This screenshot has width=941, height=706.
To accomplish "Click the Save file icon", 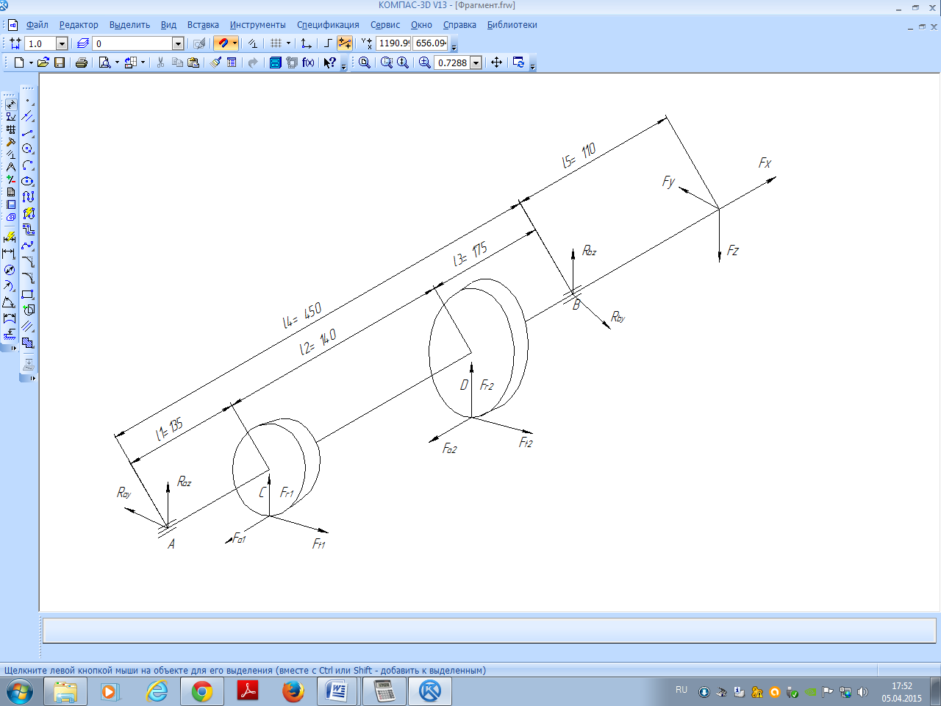I will tap(60, 63).
